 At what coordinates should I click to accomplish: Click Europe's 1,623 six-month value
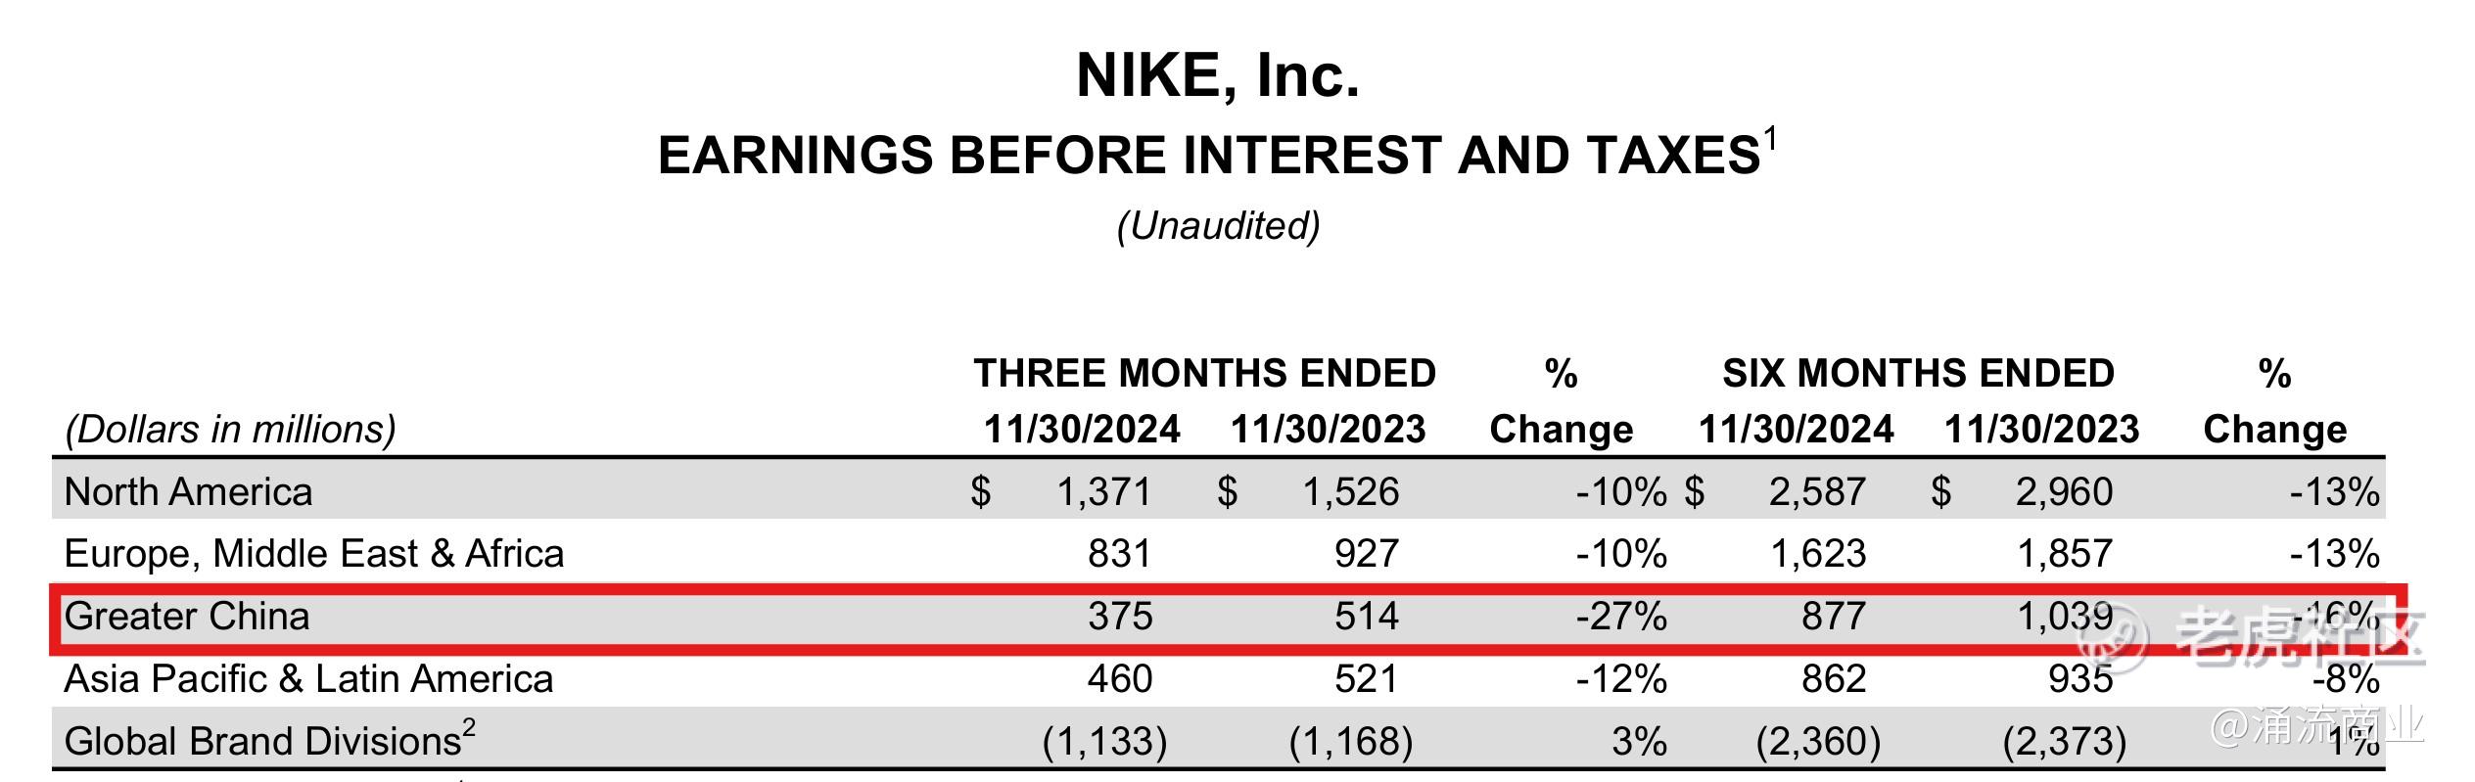(x=1818, y=554)
